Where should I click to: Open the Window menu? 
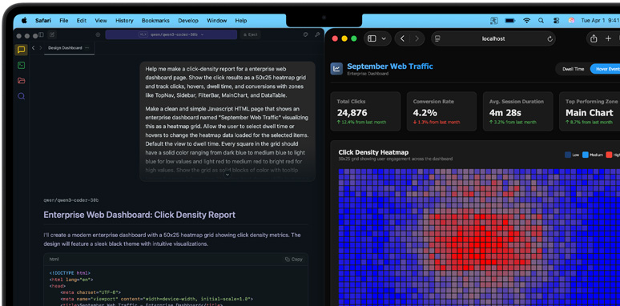(217, 21)
